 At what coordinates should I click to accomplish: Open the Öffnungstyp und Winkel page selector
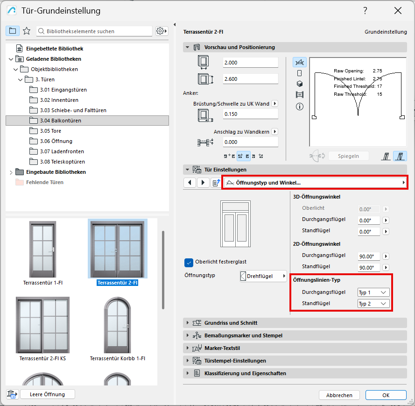click(315, 183)
